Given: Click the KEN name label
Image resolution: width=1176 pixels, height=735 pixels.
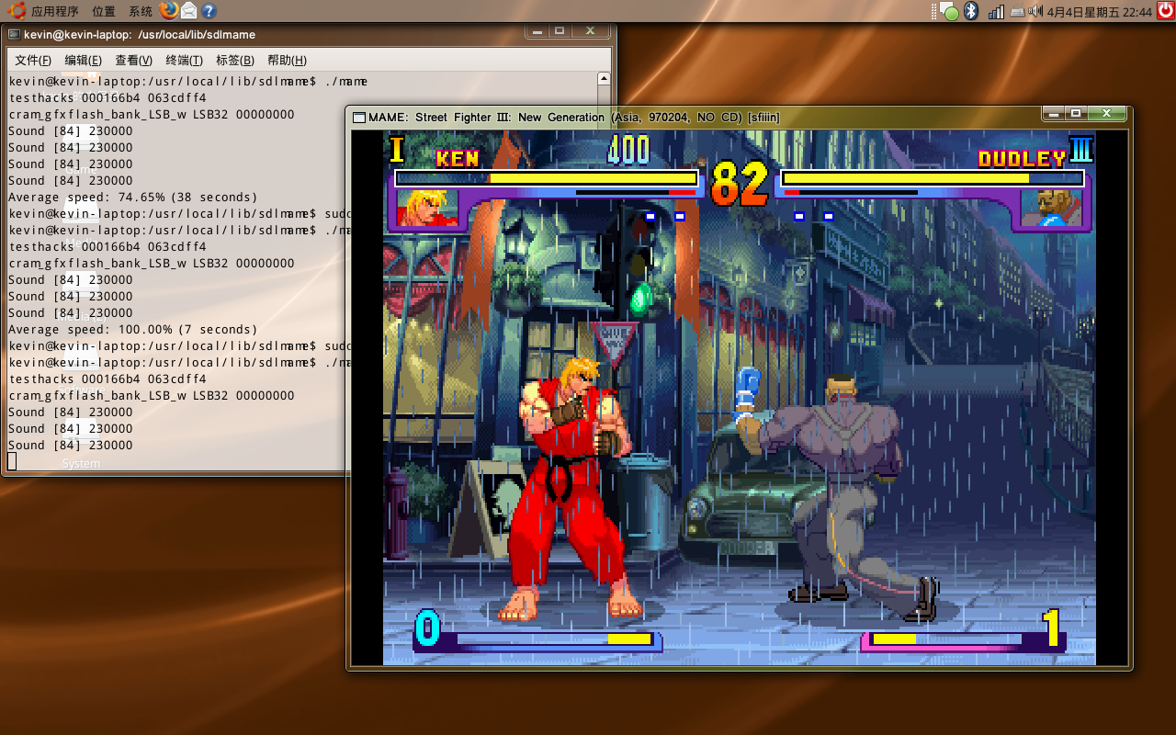Looking at the screenshot, I should coord(458,158).
